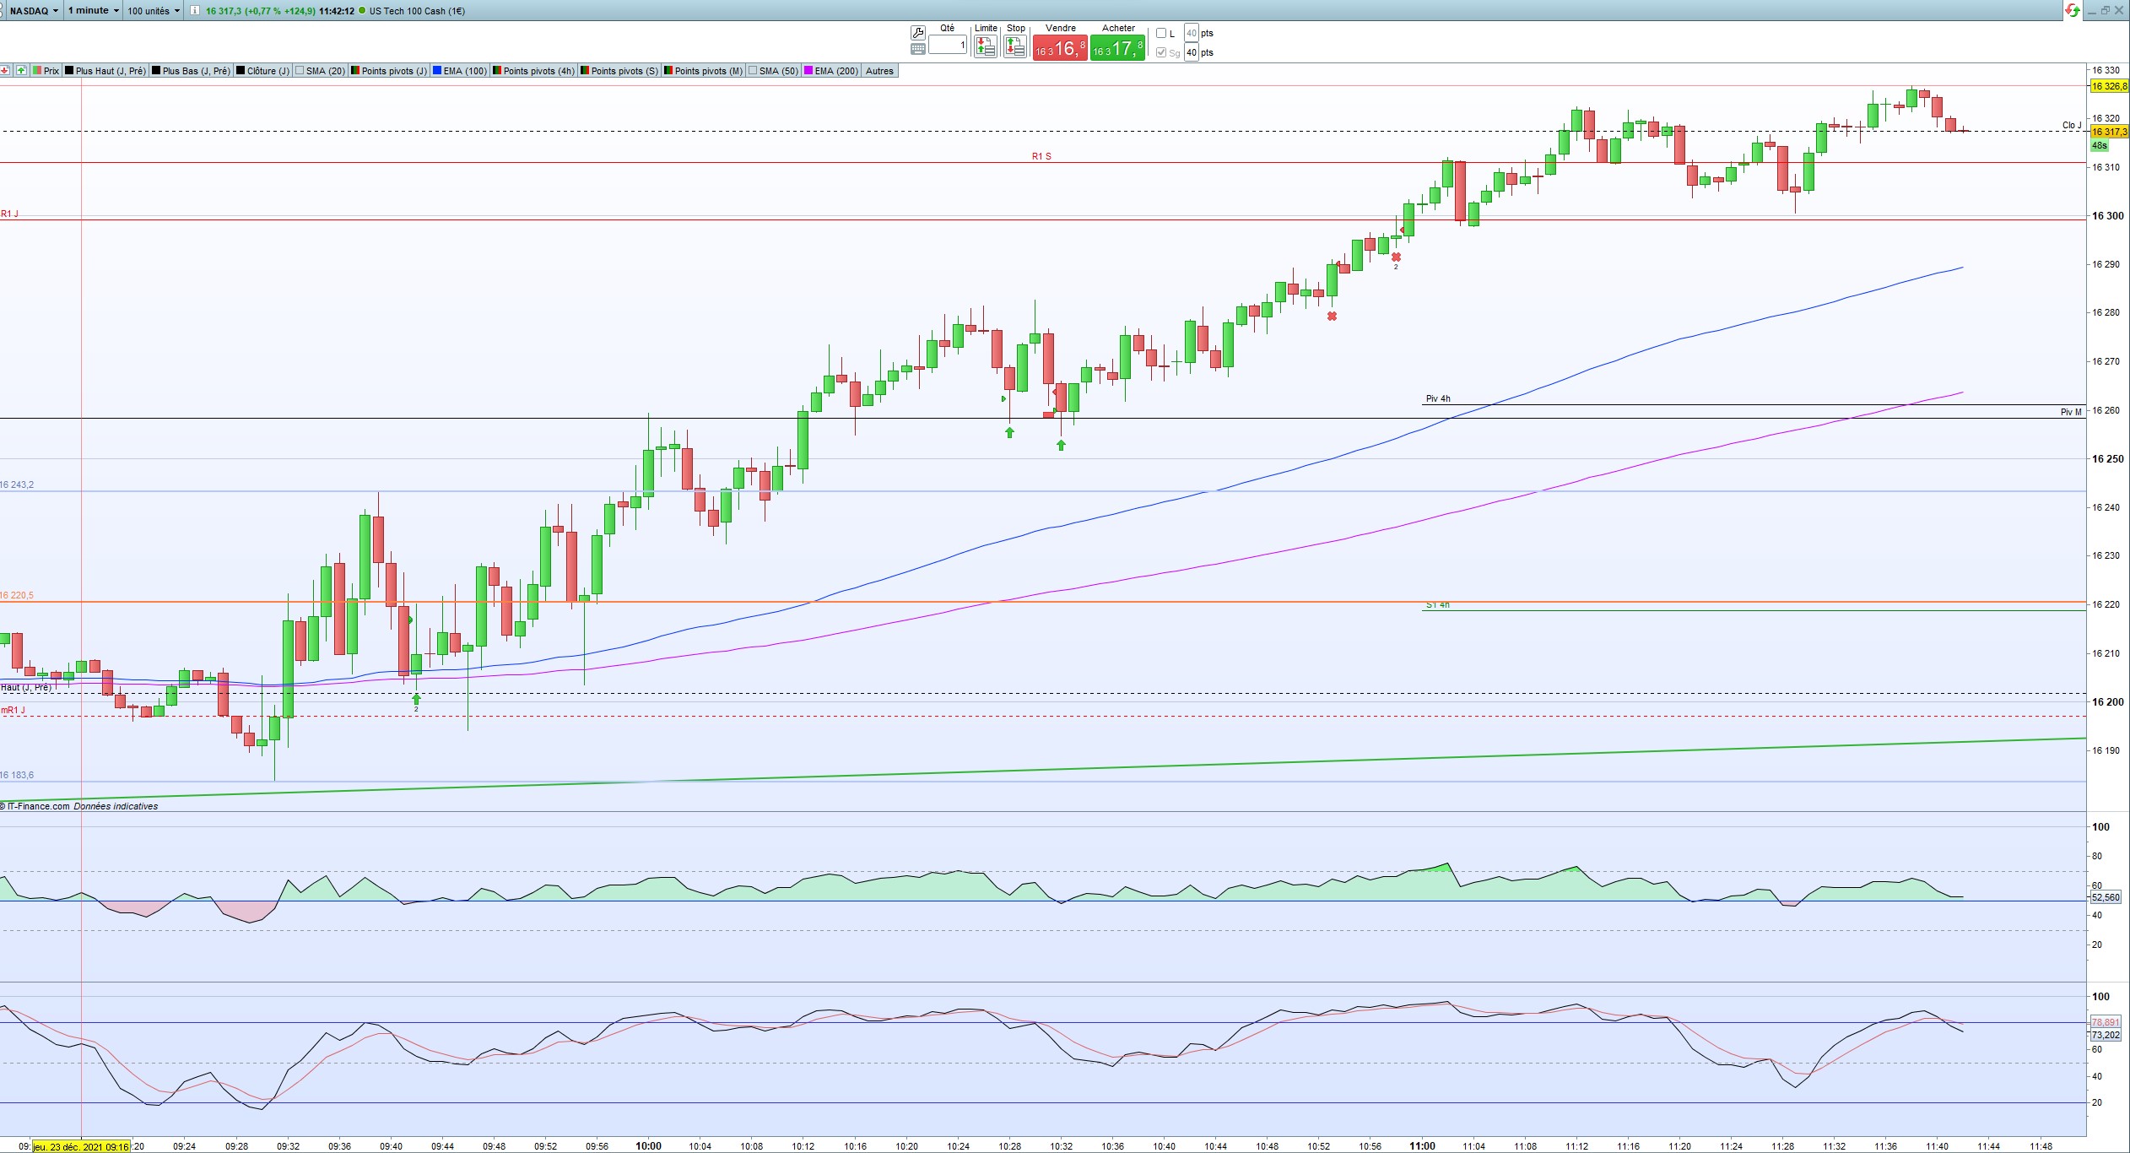
Task: Click the refresh icon in top-right corner
Action: [2073, 10]
